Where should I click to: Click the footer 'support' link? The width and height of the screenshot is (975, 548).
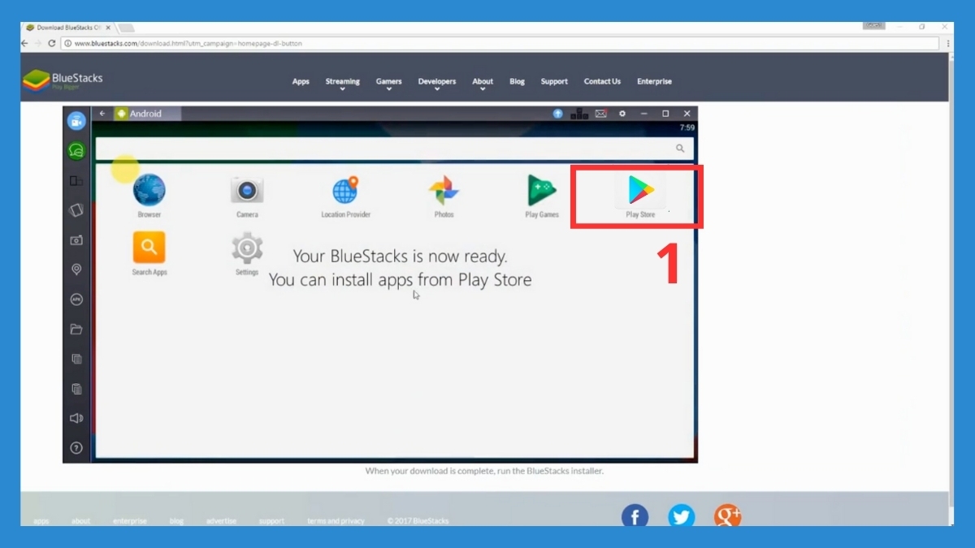(271, 521)
